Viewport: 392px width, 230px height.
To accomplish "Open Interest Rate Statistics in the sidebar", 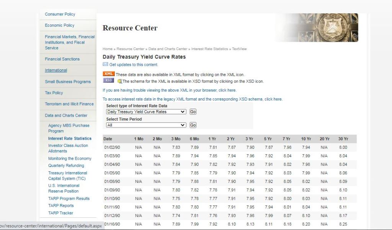I will click(70, 139).
